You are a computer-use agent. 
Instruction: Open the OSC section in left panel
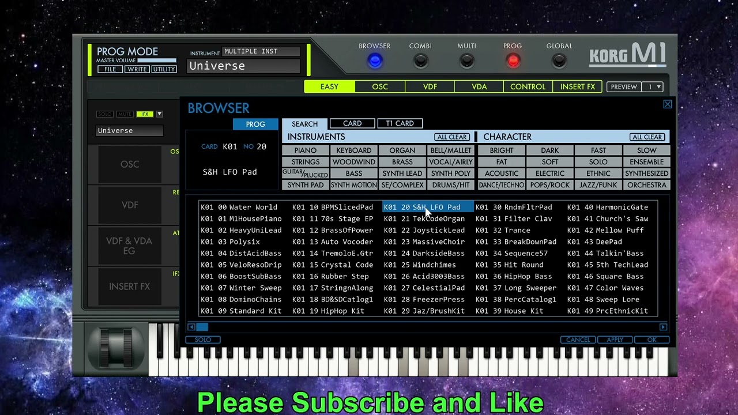click(x=130, y=164)
